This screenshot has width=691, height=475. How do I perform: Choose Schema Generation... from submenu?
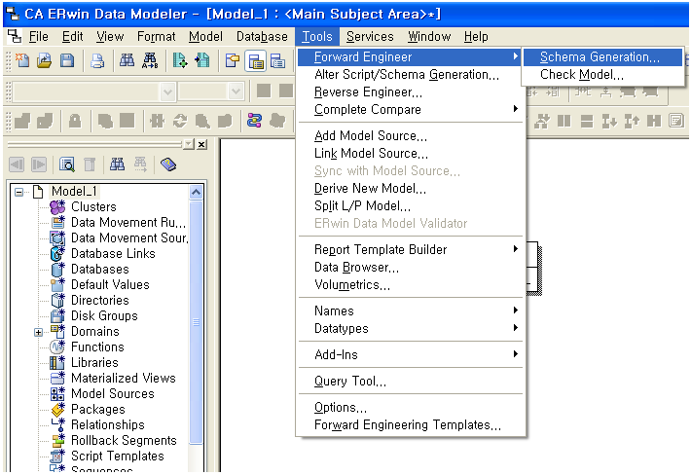(602, 56)
